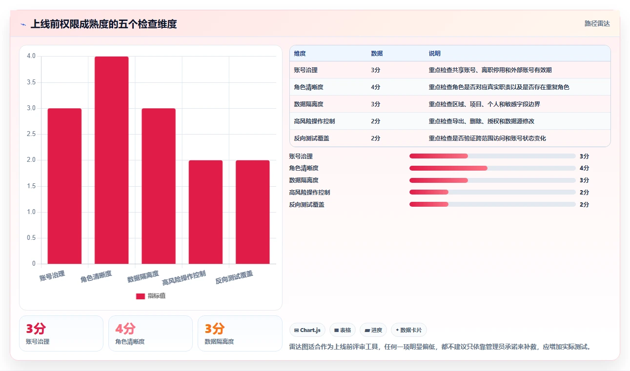Click the 4.0 y-axis tick label
Image resolution: width=630 pixels, height=371 pixels.
click(31, 56)
